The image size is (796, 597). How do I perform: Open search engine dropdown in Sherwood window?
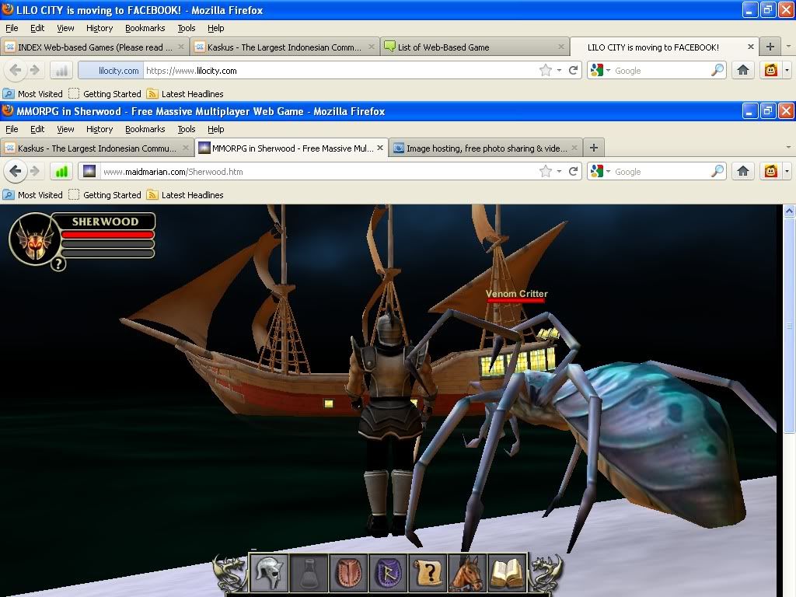coord(601,172)
